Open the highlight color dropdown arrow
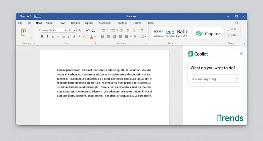Screen dimensions: 263x141 (x=88, y=37)
